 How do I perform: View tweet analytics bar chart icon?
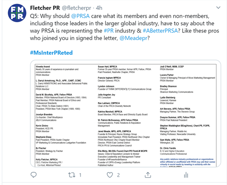coord(186,175)
